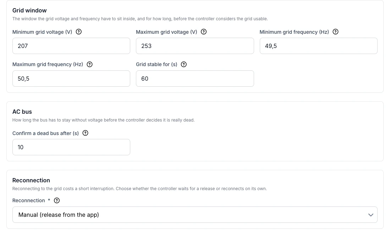Viewport: 390px width, 231px height.
Task: Click the Grid window section heading
Action: 29,10
